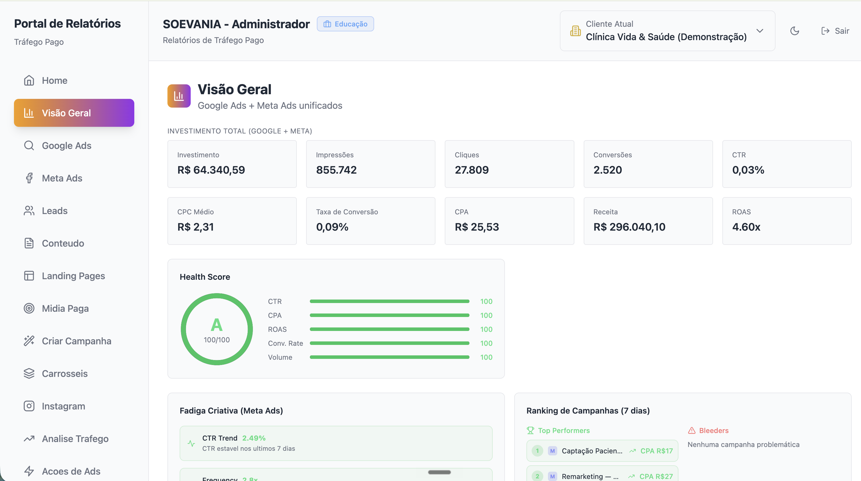This screenshot has width=861, height=481.
Task: Click the briefcase icon in Educação badge
Action: coord(327,24)
